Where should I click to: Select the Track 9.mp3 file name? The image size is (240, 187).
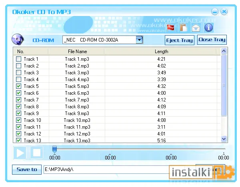[x=77, y=113]
